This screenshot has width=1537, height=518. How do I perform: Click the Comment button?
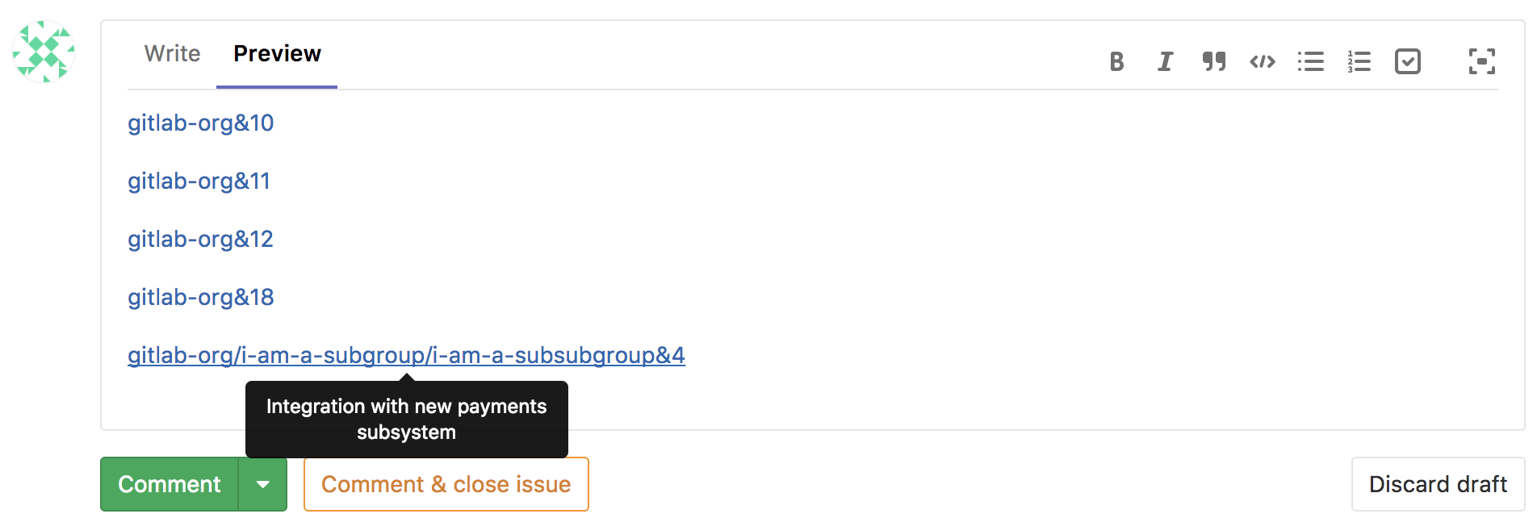(x=169, y=484)
